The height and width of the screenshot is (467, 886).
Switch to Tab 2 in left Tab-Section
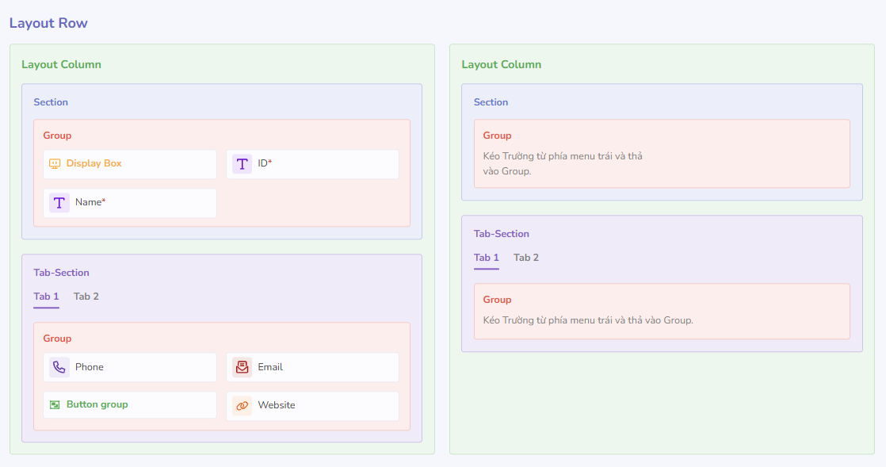click(x=86, y=297)
